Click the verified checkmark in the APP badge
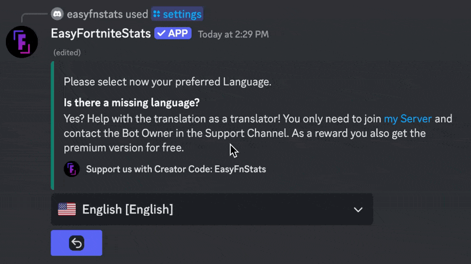This screenshot has height=264, width=471. click(161, 34)
